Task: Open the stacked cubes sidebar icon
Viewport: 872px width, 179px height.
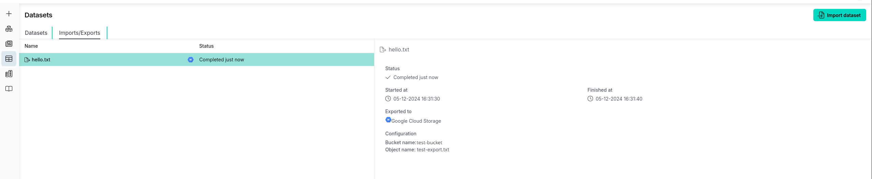Action: tap(9, 29)
